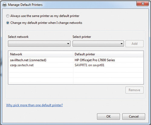Close the Manage Default Printers window
This screenshot has width=151, height=125.
143,4
